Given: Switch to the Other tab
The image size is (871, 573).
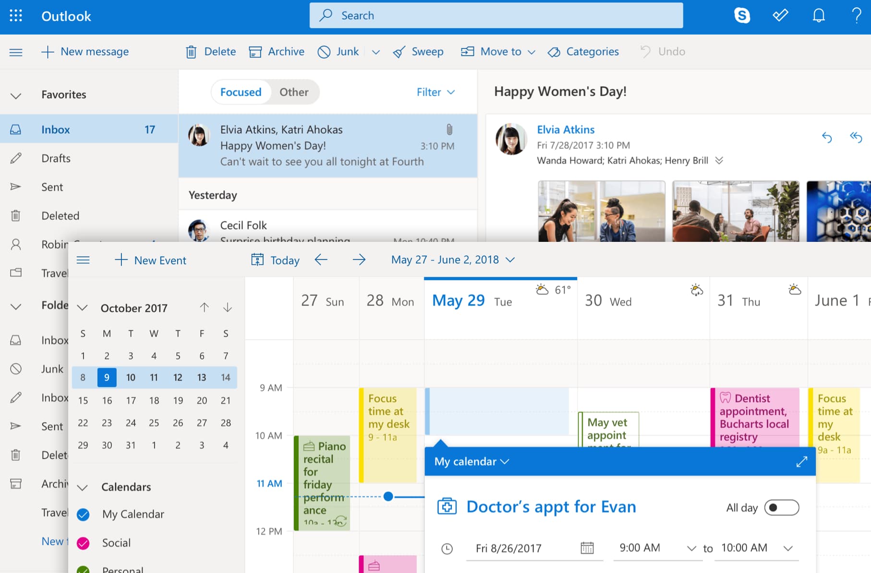Looking at the screenshot, I should tap(294, 92).
